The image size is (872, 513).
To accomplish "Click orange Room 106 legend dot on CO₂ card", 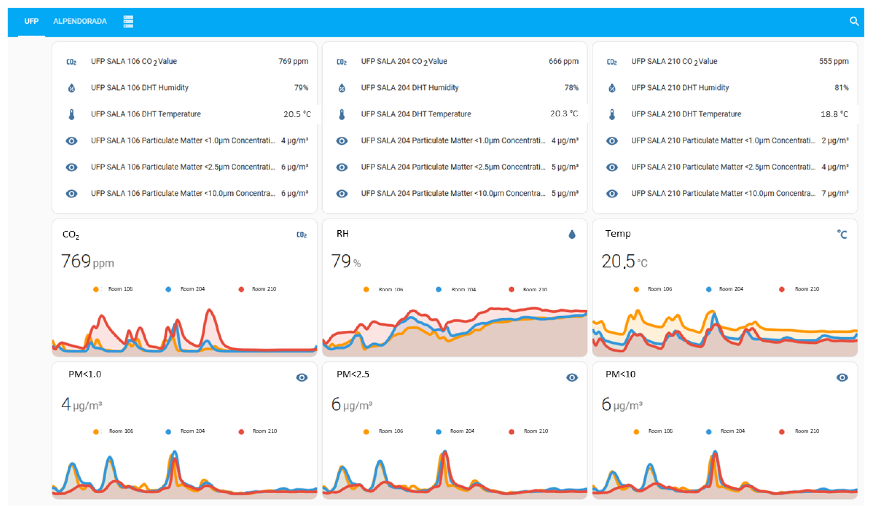I will [96, 289].
